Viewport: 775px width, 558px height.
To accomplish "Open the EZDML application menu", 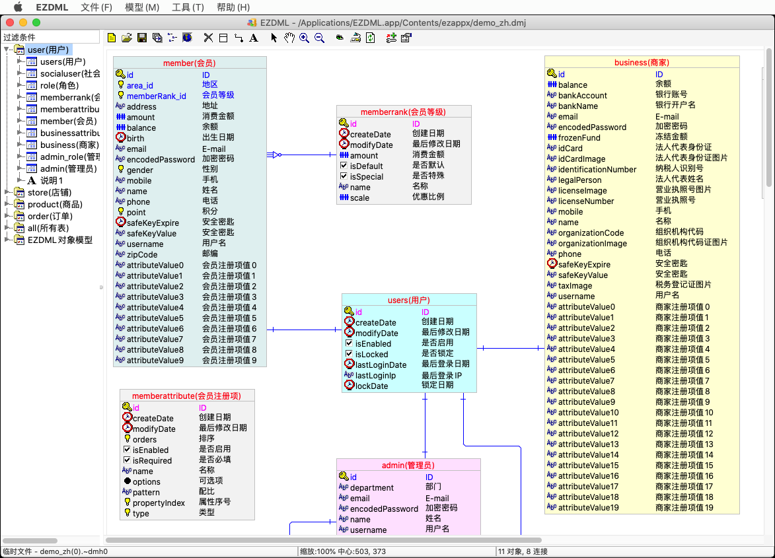I will click(52, 7).
